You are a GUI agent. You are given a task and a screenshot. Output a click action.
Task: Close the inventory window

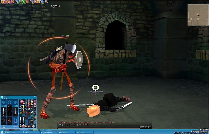[x=36, y=97]
